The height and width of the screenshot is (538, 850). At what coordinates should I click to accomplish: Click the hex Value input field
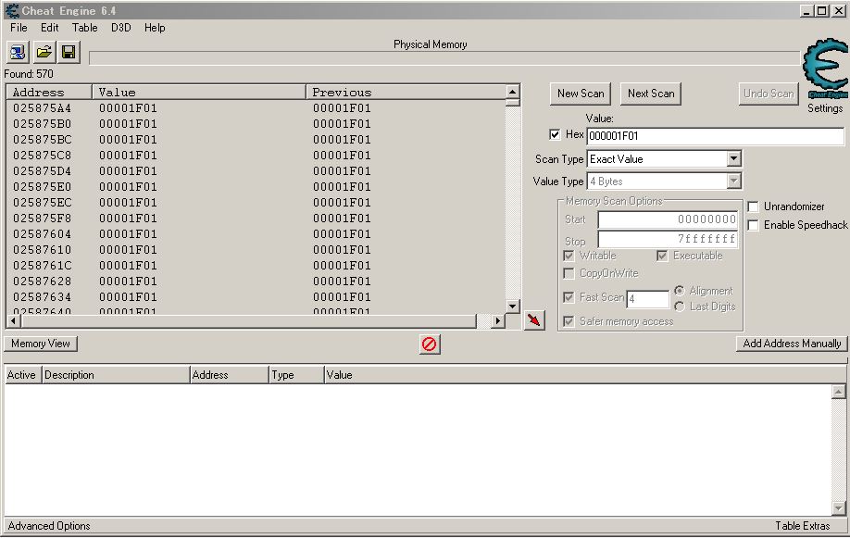(714, 136)
